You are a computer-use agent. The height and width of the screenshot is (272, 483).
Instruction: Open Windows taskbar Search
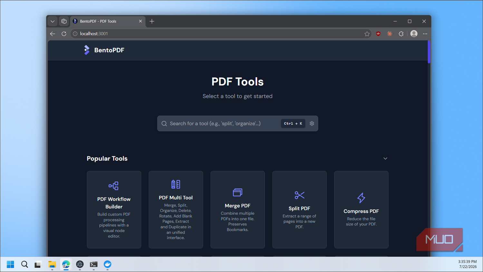tap(24, 264)
